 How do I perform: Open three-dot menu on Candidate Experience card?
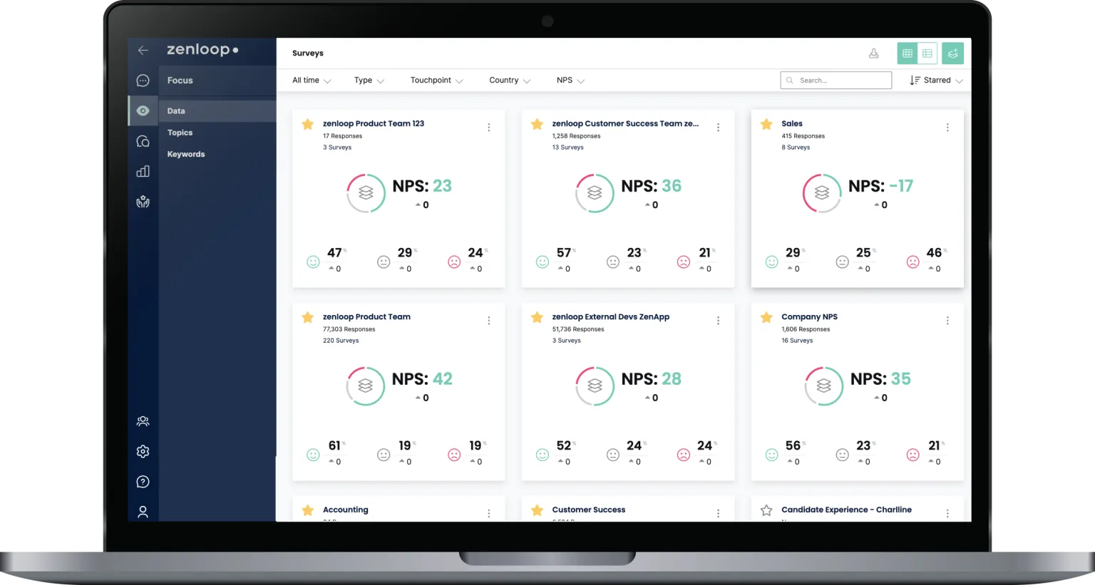click(x=947, y=514)
